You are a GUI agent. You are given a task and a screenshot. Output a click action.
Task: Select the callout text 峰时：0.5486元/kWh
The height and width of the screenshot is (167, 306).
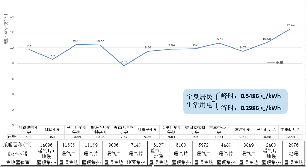[x=251, y=96]
